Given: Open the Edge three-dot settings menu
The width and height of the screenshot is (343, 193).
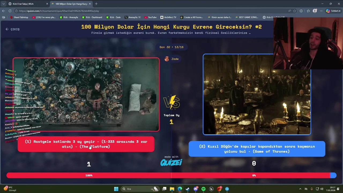Looking at the screenshot, I should point(321,11).
